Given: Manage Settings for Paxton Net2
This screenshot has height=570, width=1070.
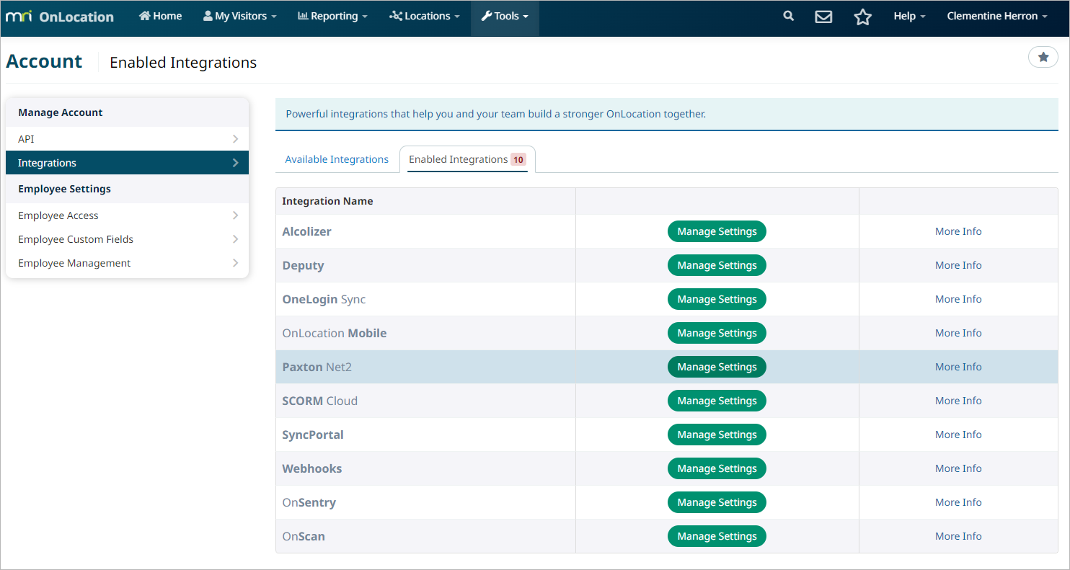Looking at the screenshot, I should pyautogui.click(x=717, y=367).
